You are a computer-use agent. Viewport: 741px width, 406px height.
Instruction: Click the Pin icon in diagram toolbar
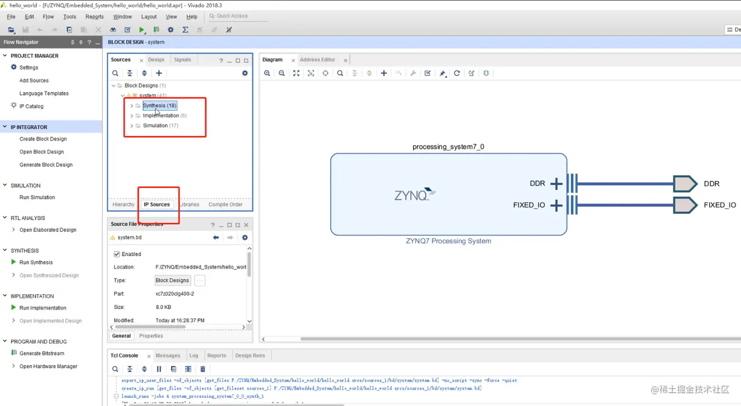tap(442, 73)
